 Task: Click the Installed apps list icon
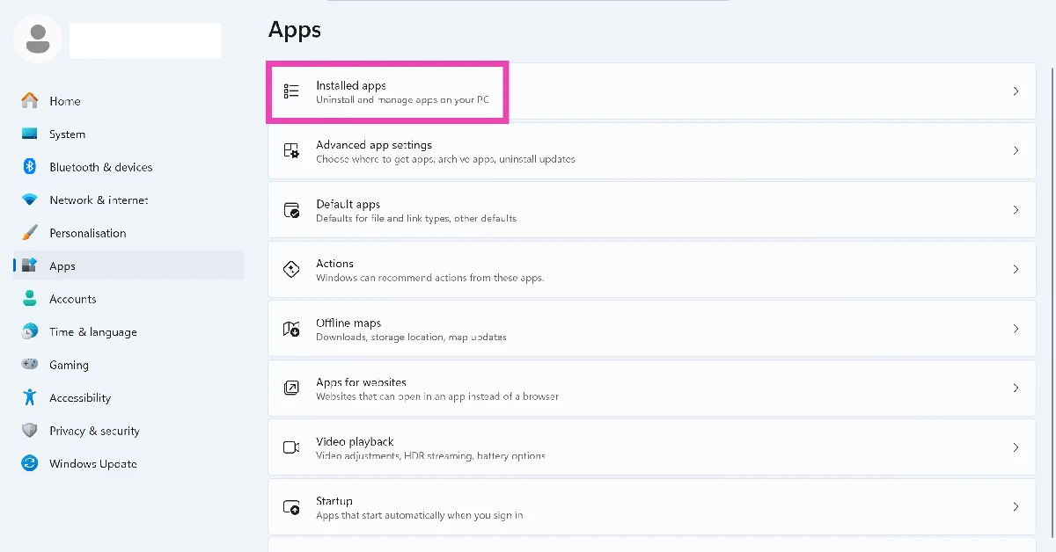(x=291, y=91)
